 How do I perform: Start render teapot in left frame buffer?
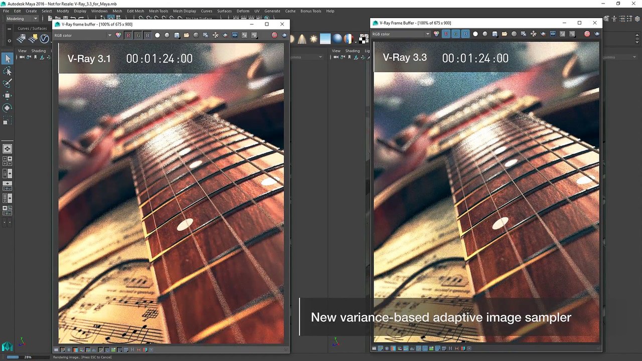coord(284,35)
